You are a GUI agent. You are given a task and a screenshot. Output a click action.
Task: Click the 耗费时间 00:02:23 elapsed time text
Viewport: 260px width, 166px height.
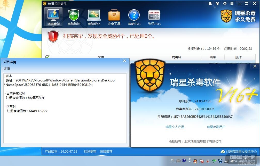(238, 49)
